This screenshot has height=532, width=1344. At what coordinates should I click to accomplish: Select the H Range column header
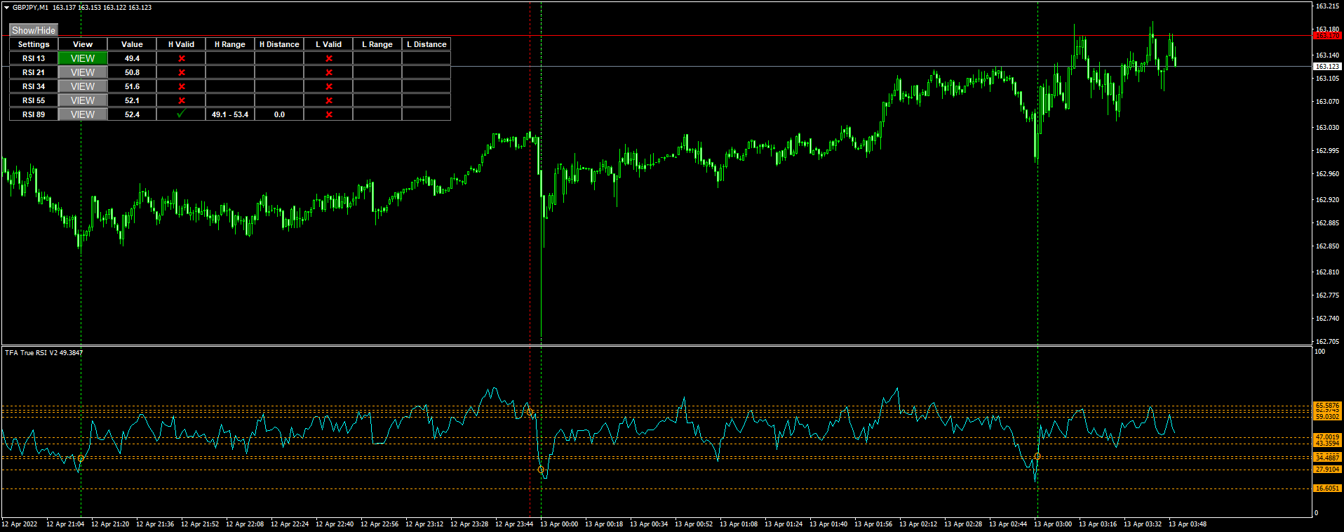coord(230,44)
